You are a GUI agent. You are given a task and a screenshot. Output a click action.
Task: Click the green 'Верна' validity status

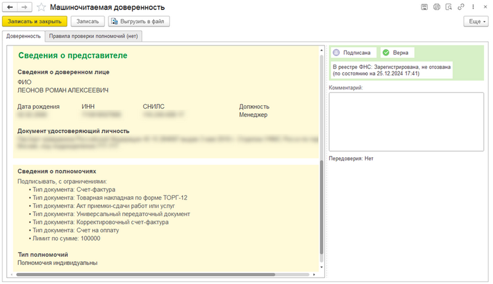click(x=396, y=53)
